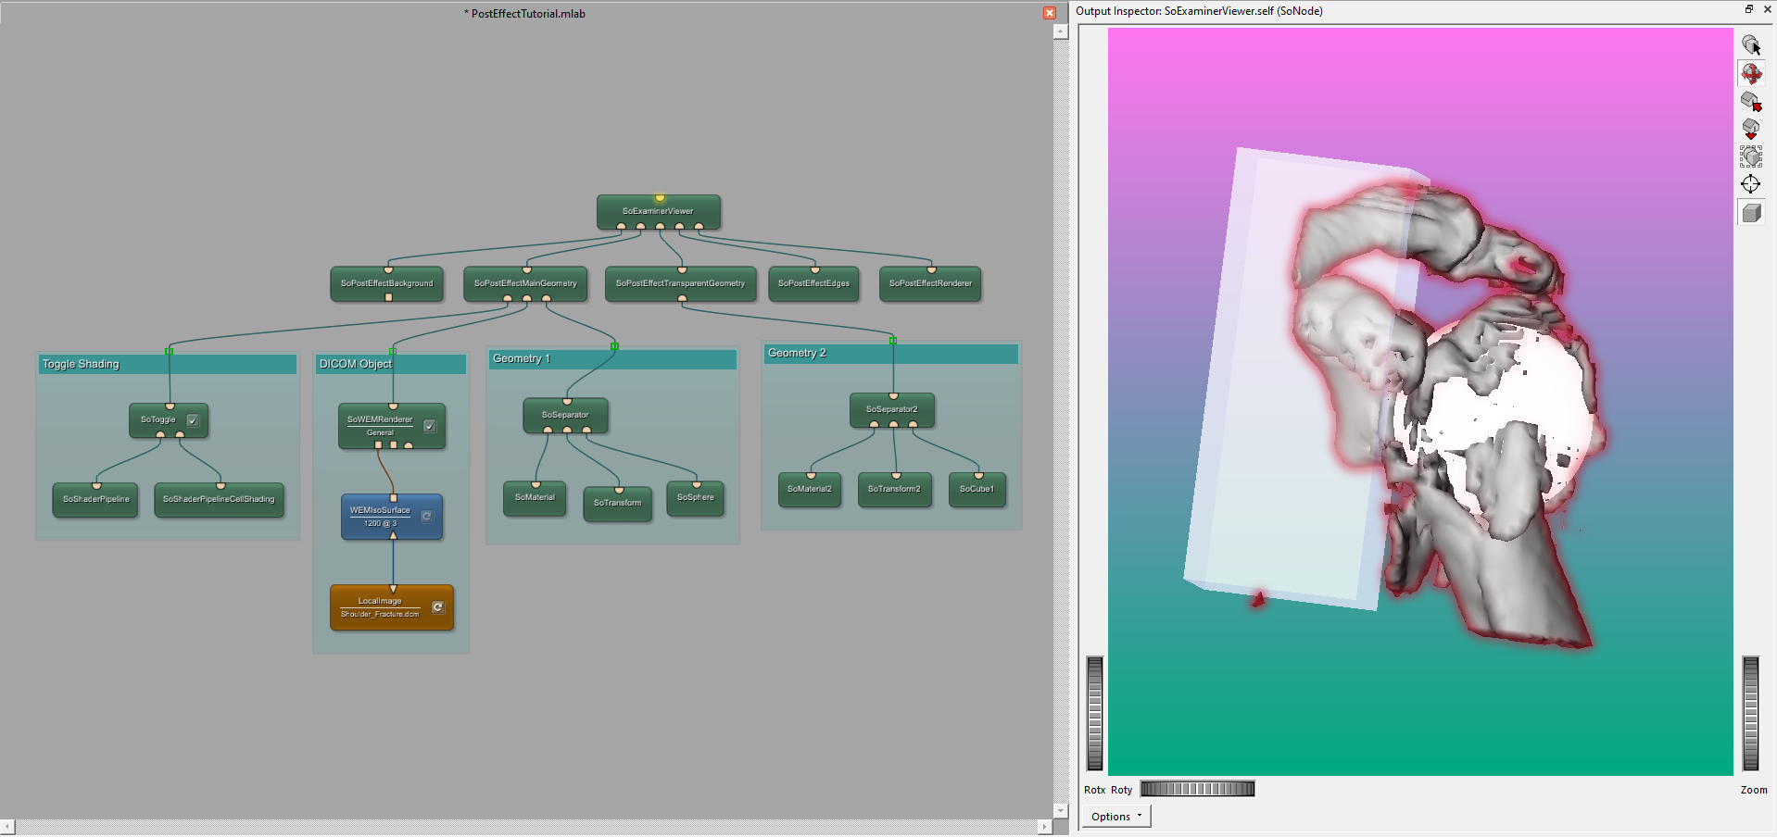Click the set home position icon
The image size is (1777, 837).
[x=1750, y=129]
